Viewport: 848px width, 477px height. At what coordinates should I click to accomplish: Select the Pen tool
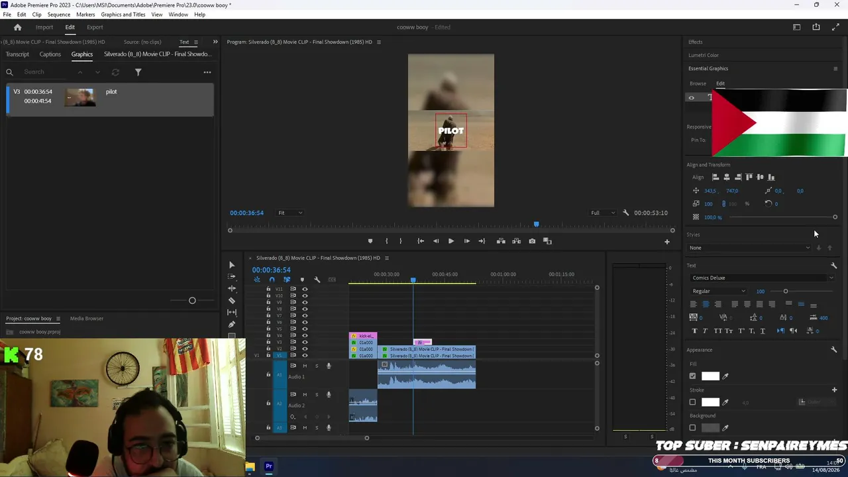pyautogui.click(x=231, y=324)
